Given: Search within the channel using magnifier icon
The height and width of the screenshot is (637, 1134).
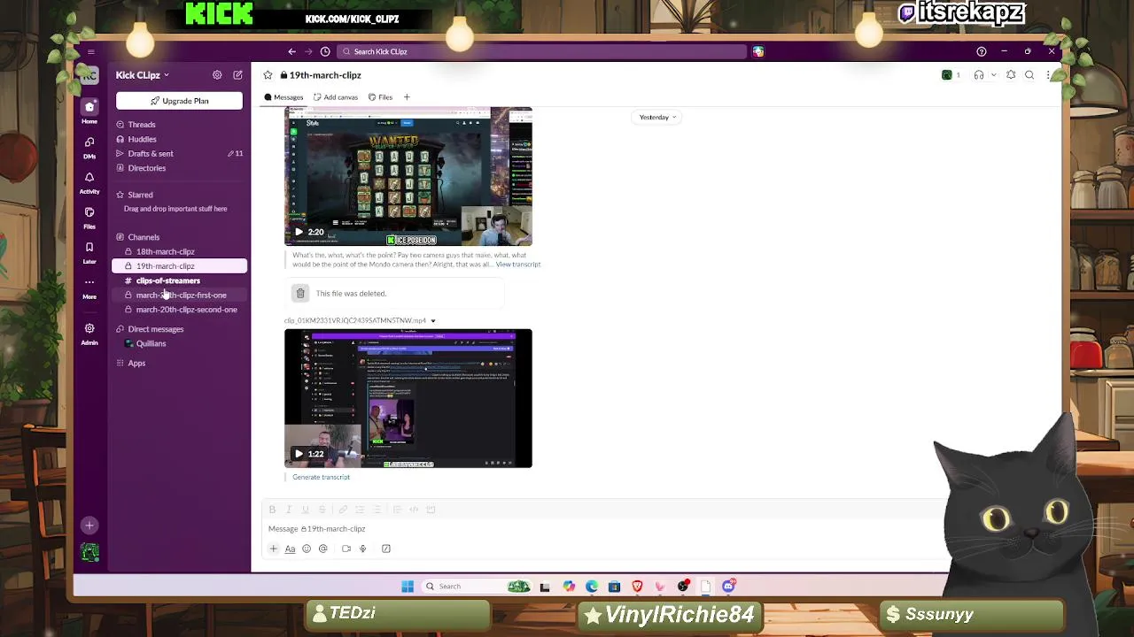Looking at the screenshot, I should (x=1029, y=75).
